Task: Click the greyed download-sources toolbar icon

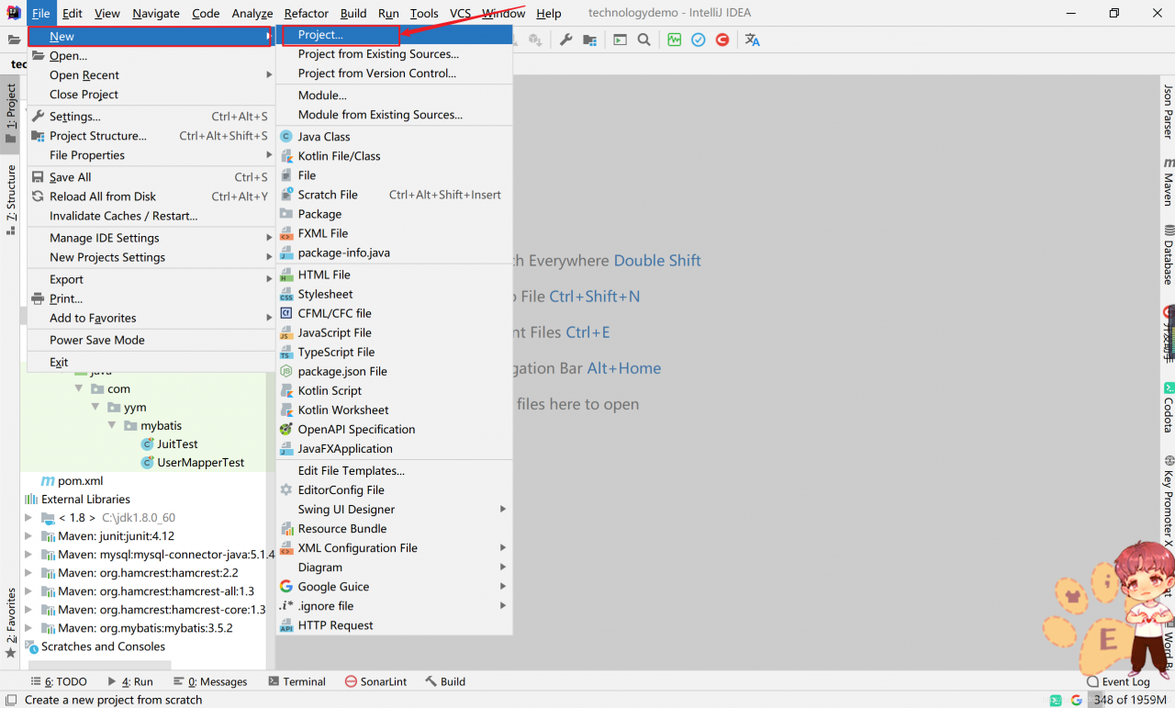Action: point(535,39)
